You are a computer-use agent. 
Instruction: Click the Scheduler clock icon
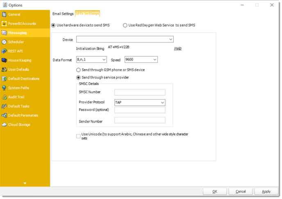click(4, 42)
